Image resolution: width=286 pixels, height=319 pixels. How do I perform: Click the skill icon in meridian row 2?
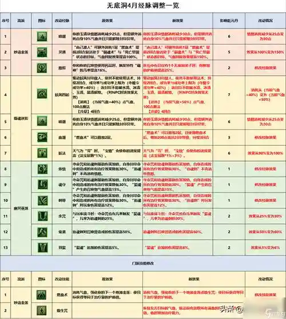(42, 52)
